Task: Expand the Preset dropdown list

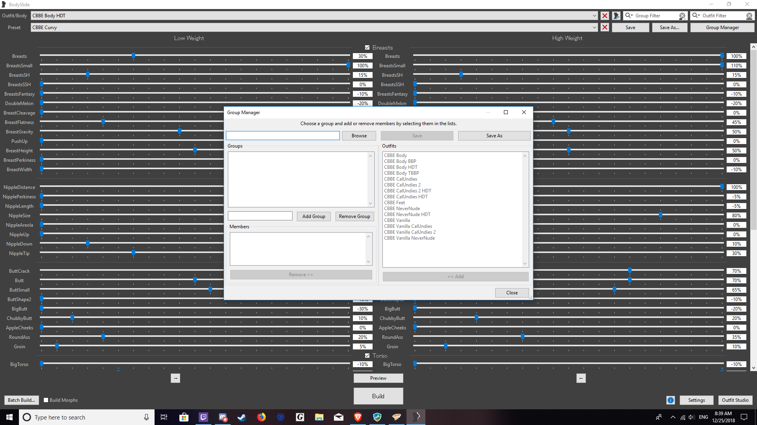Action: click(594, 28)
